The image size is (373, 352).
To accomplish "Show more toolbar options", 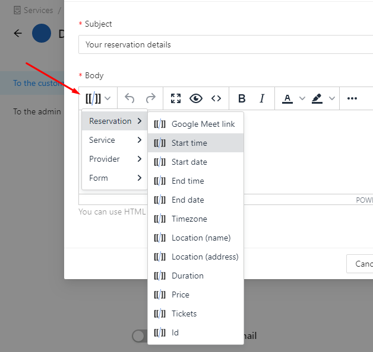I will (x=352, y=98).
